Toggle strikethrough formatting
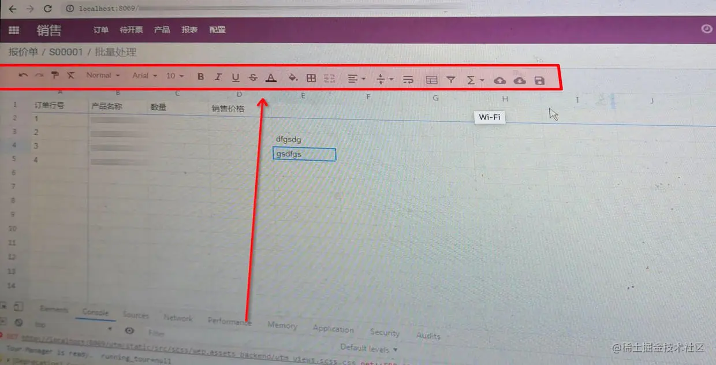Viewport: 716px width, 365px height. [x=253, y=77]
